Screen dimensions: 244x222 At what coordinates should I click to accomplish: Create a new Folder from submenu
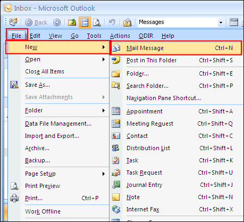pyautogui.click(x=176, y=73)
